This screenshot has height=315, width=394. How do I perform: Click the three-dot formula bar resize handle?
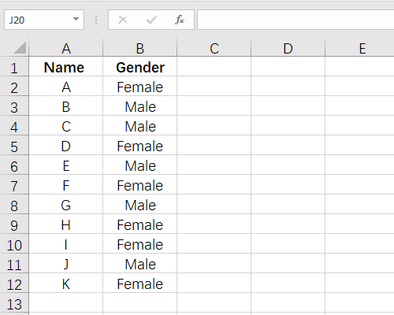[96, 20]
